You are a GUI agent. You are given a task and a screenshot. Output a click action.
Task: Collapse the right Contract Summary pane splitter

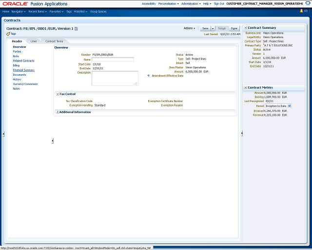click(242, 133)
